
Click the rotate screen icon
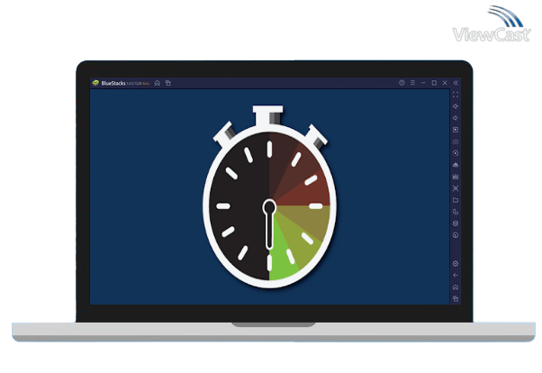tap(456, 212)
